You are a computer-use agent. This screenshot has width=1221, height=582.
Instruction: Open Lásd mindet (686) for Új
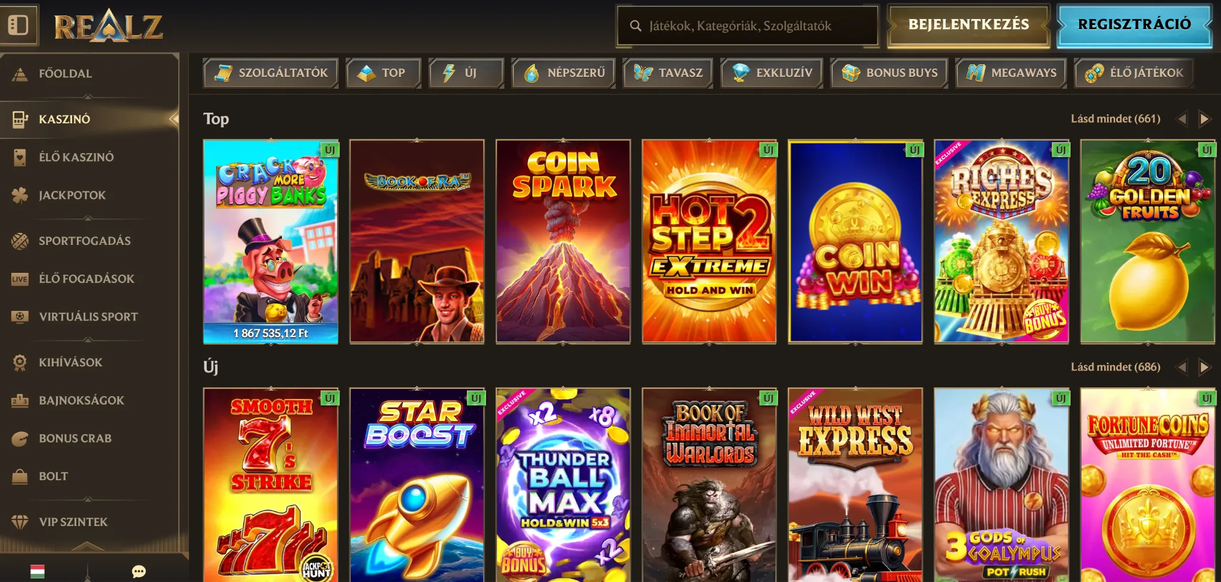1115,367
